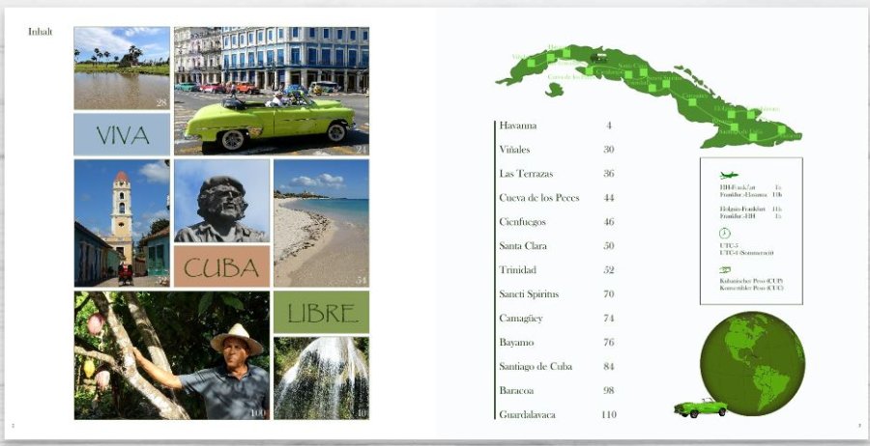The height and width of the screenshot is (446, 870).
Task: Click the "Konvertibler Peso (CUC)" text
Action: click(x=751, y=288)
